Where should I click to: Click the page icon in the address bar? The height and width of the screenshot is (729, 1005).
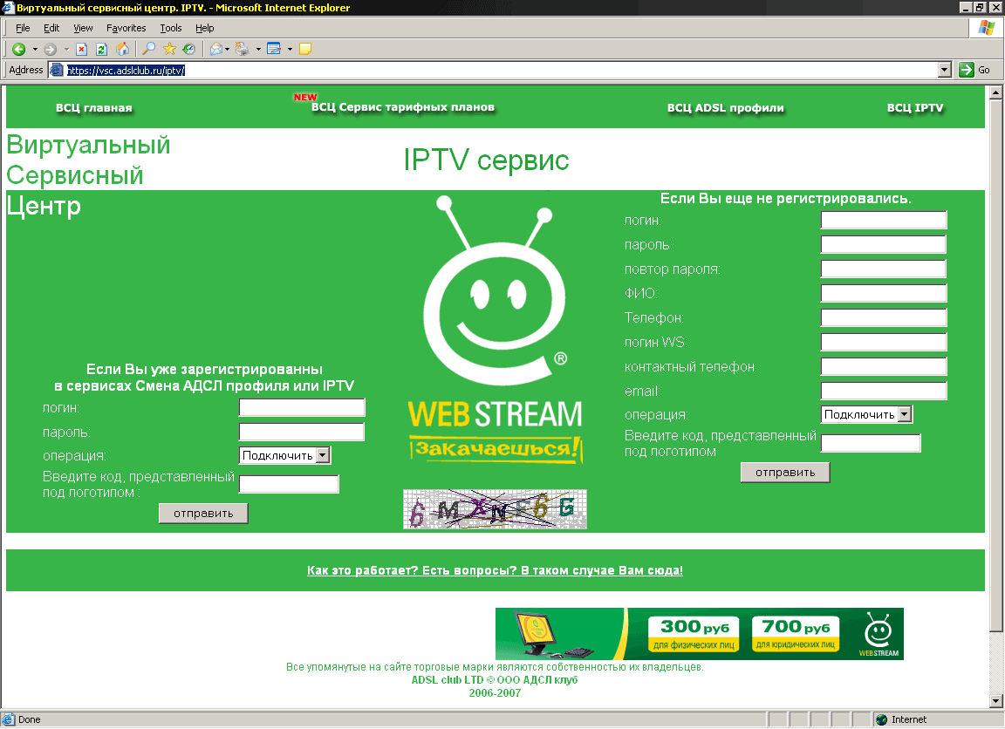[57, 70]
